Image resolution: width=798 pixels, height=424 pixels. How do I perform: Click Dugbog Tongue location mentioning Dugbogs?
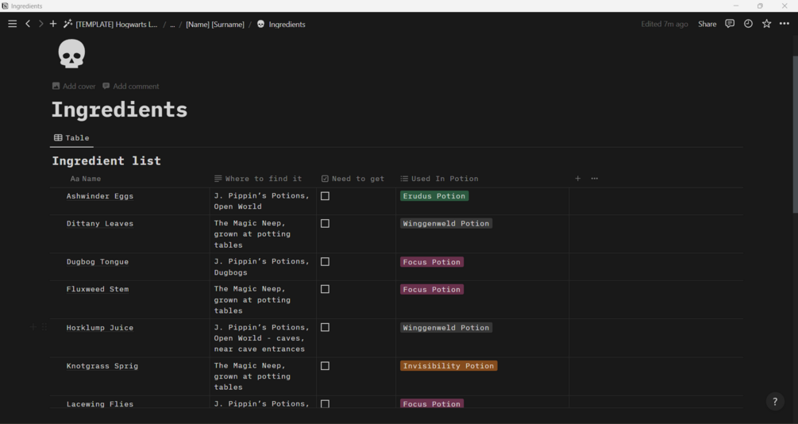[263, 267]
